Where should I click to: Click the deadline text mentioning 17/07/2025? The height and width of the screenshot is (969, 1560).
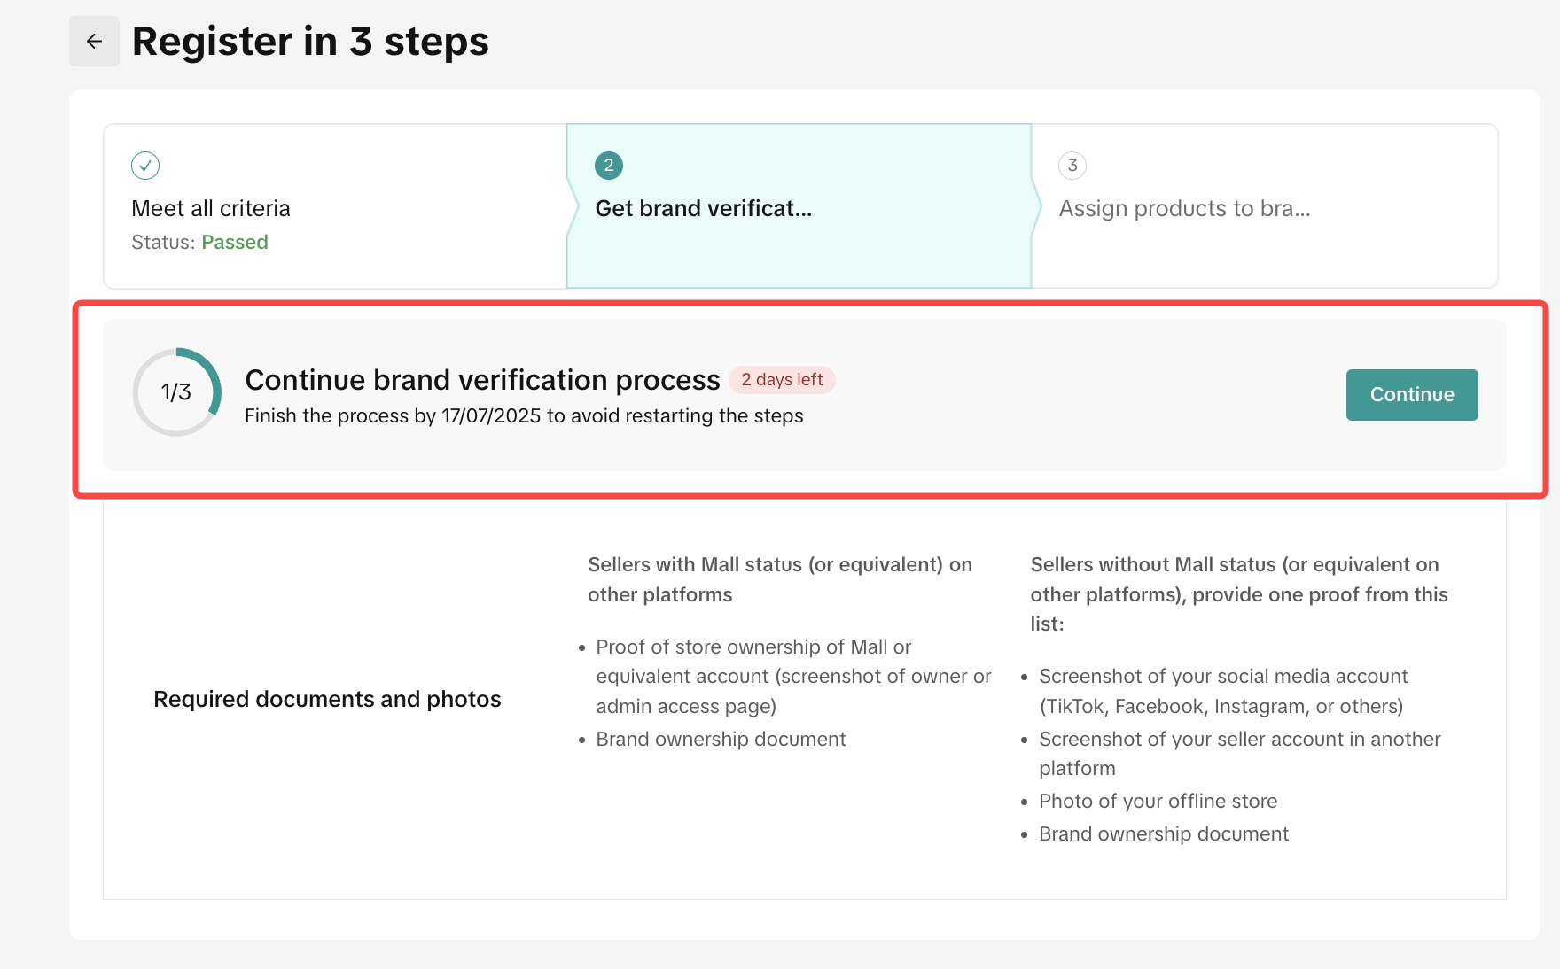pos(524,416)
